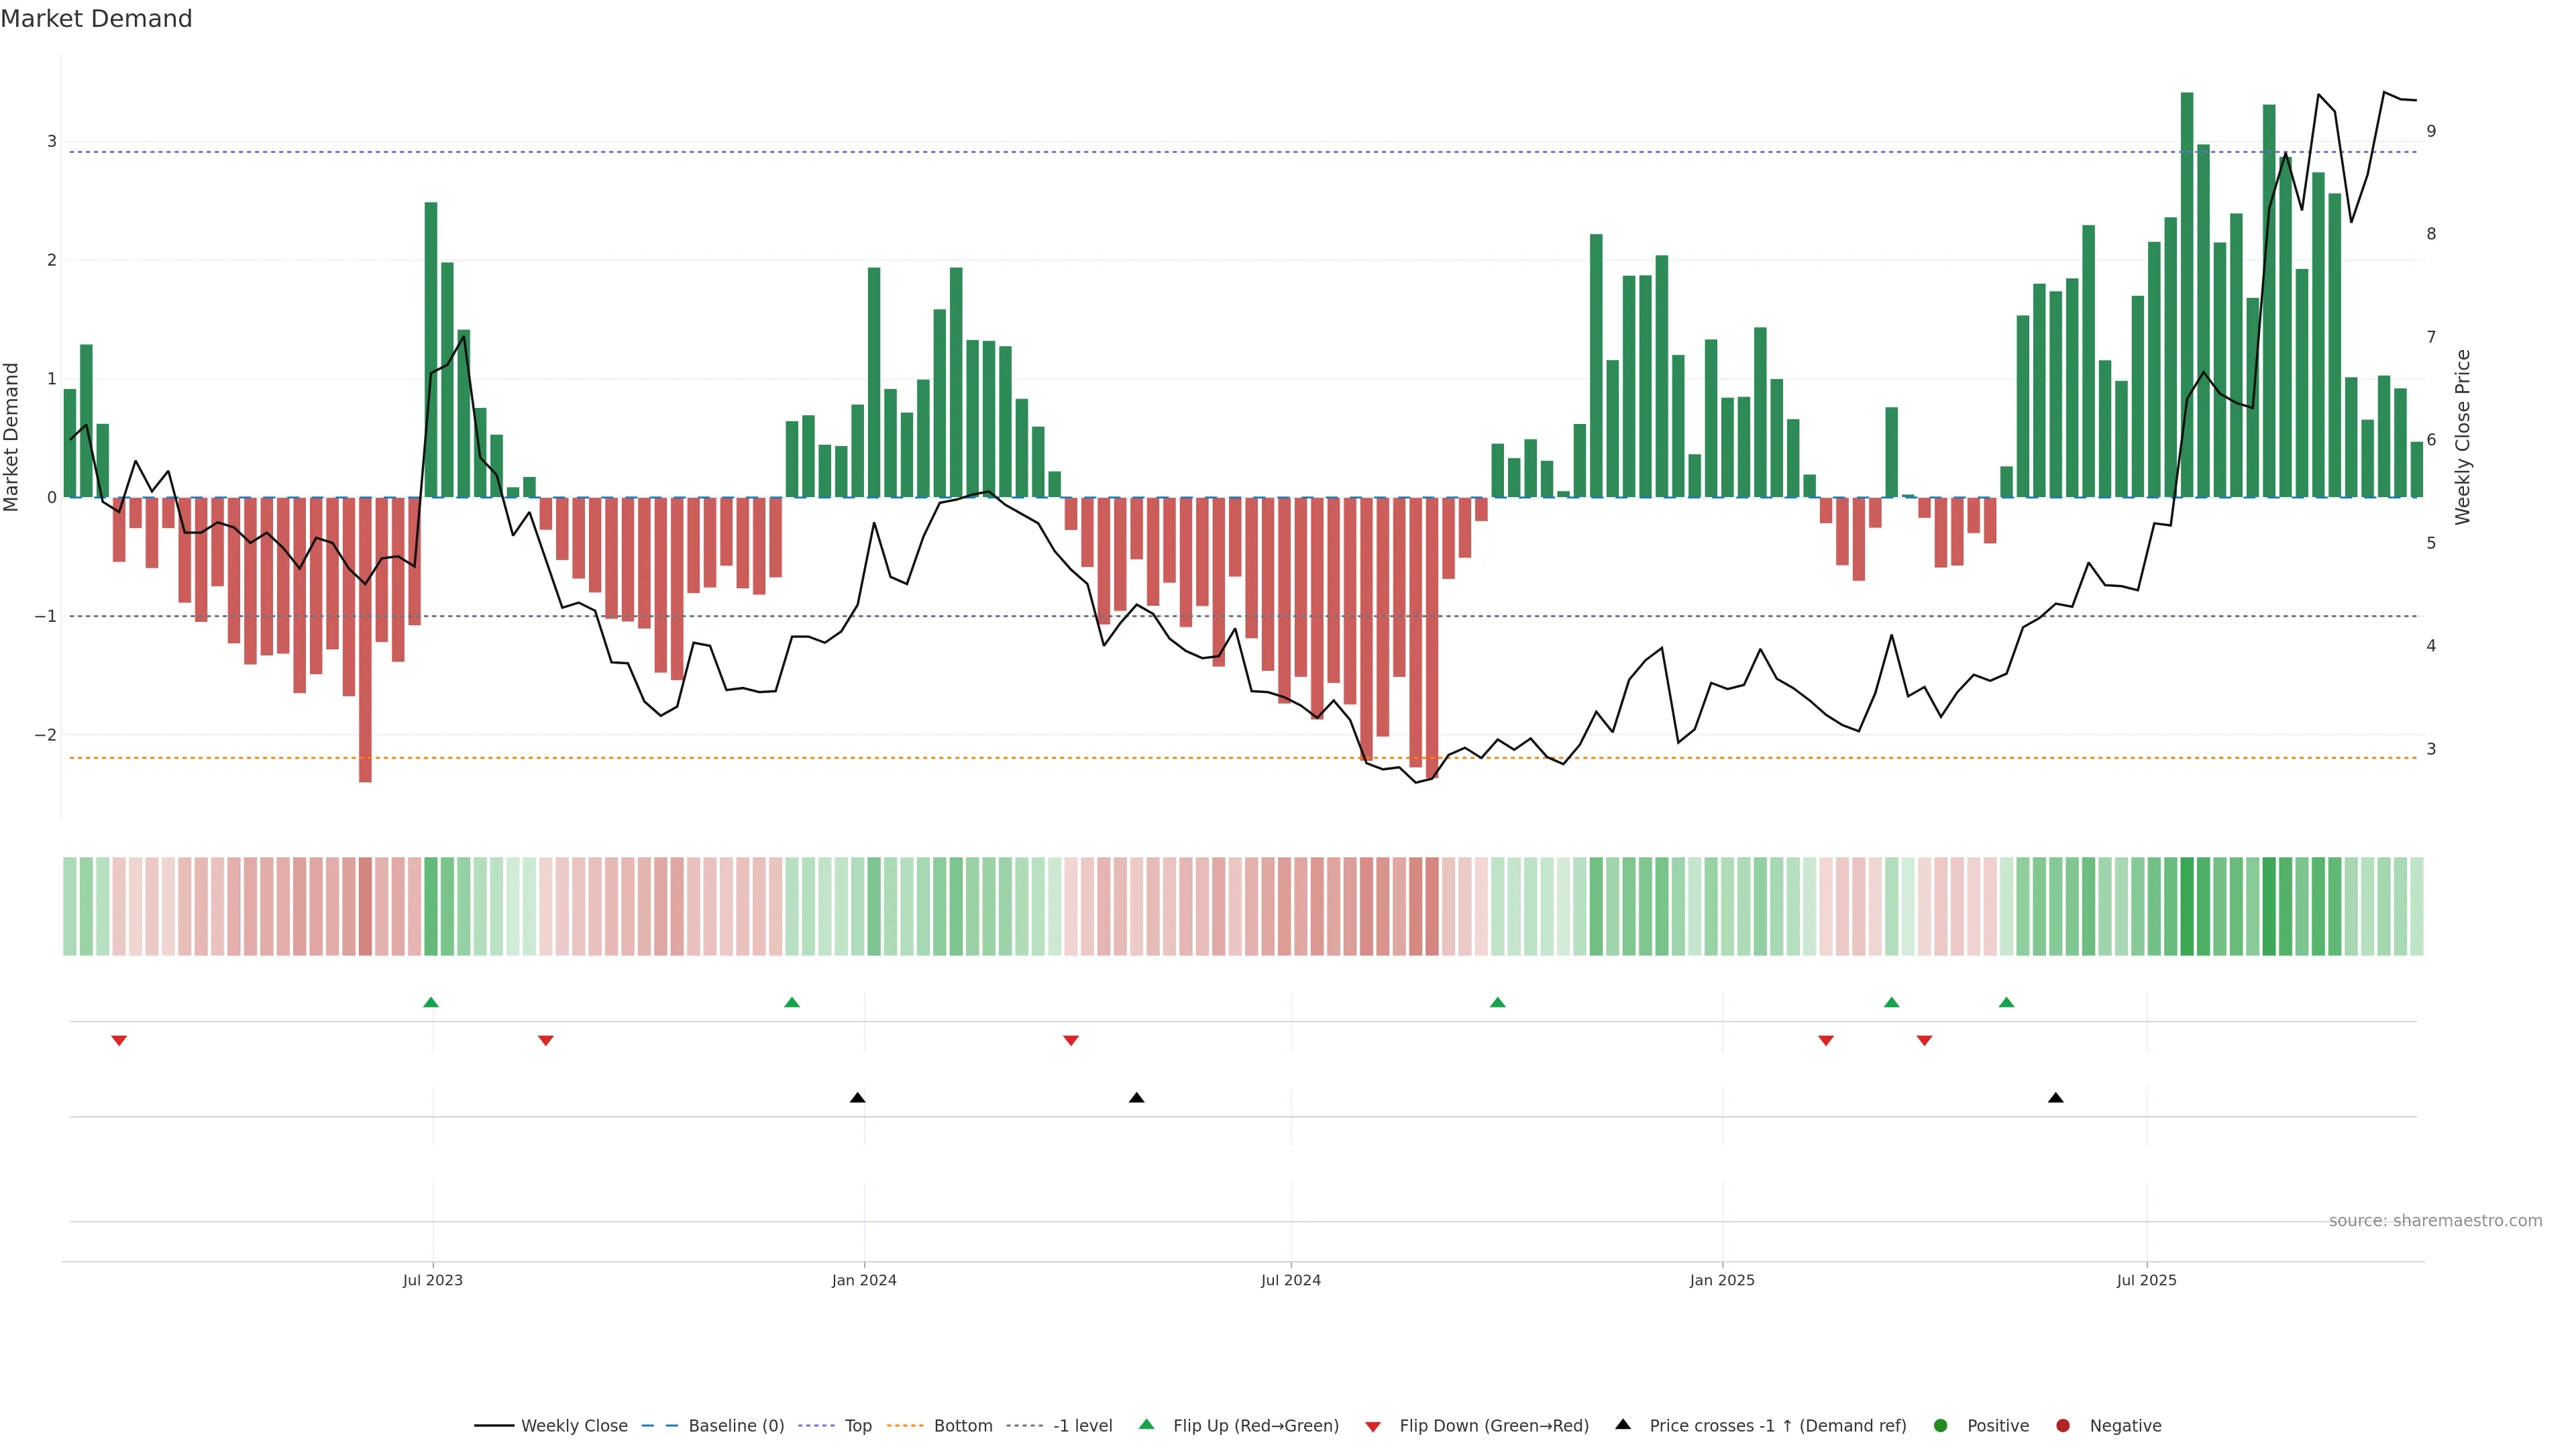
Task: Click the black triangle marker near Jan 2024
Action: [x=857, y=1098]
